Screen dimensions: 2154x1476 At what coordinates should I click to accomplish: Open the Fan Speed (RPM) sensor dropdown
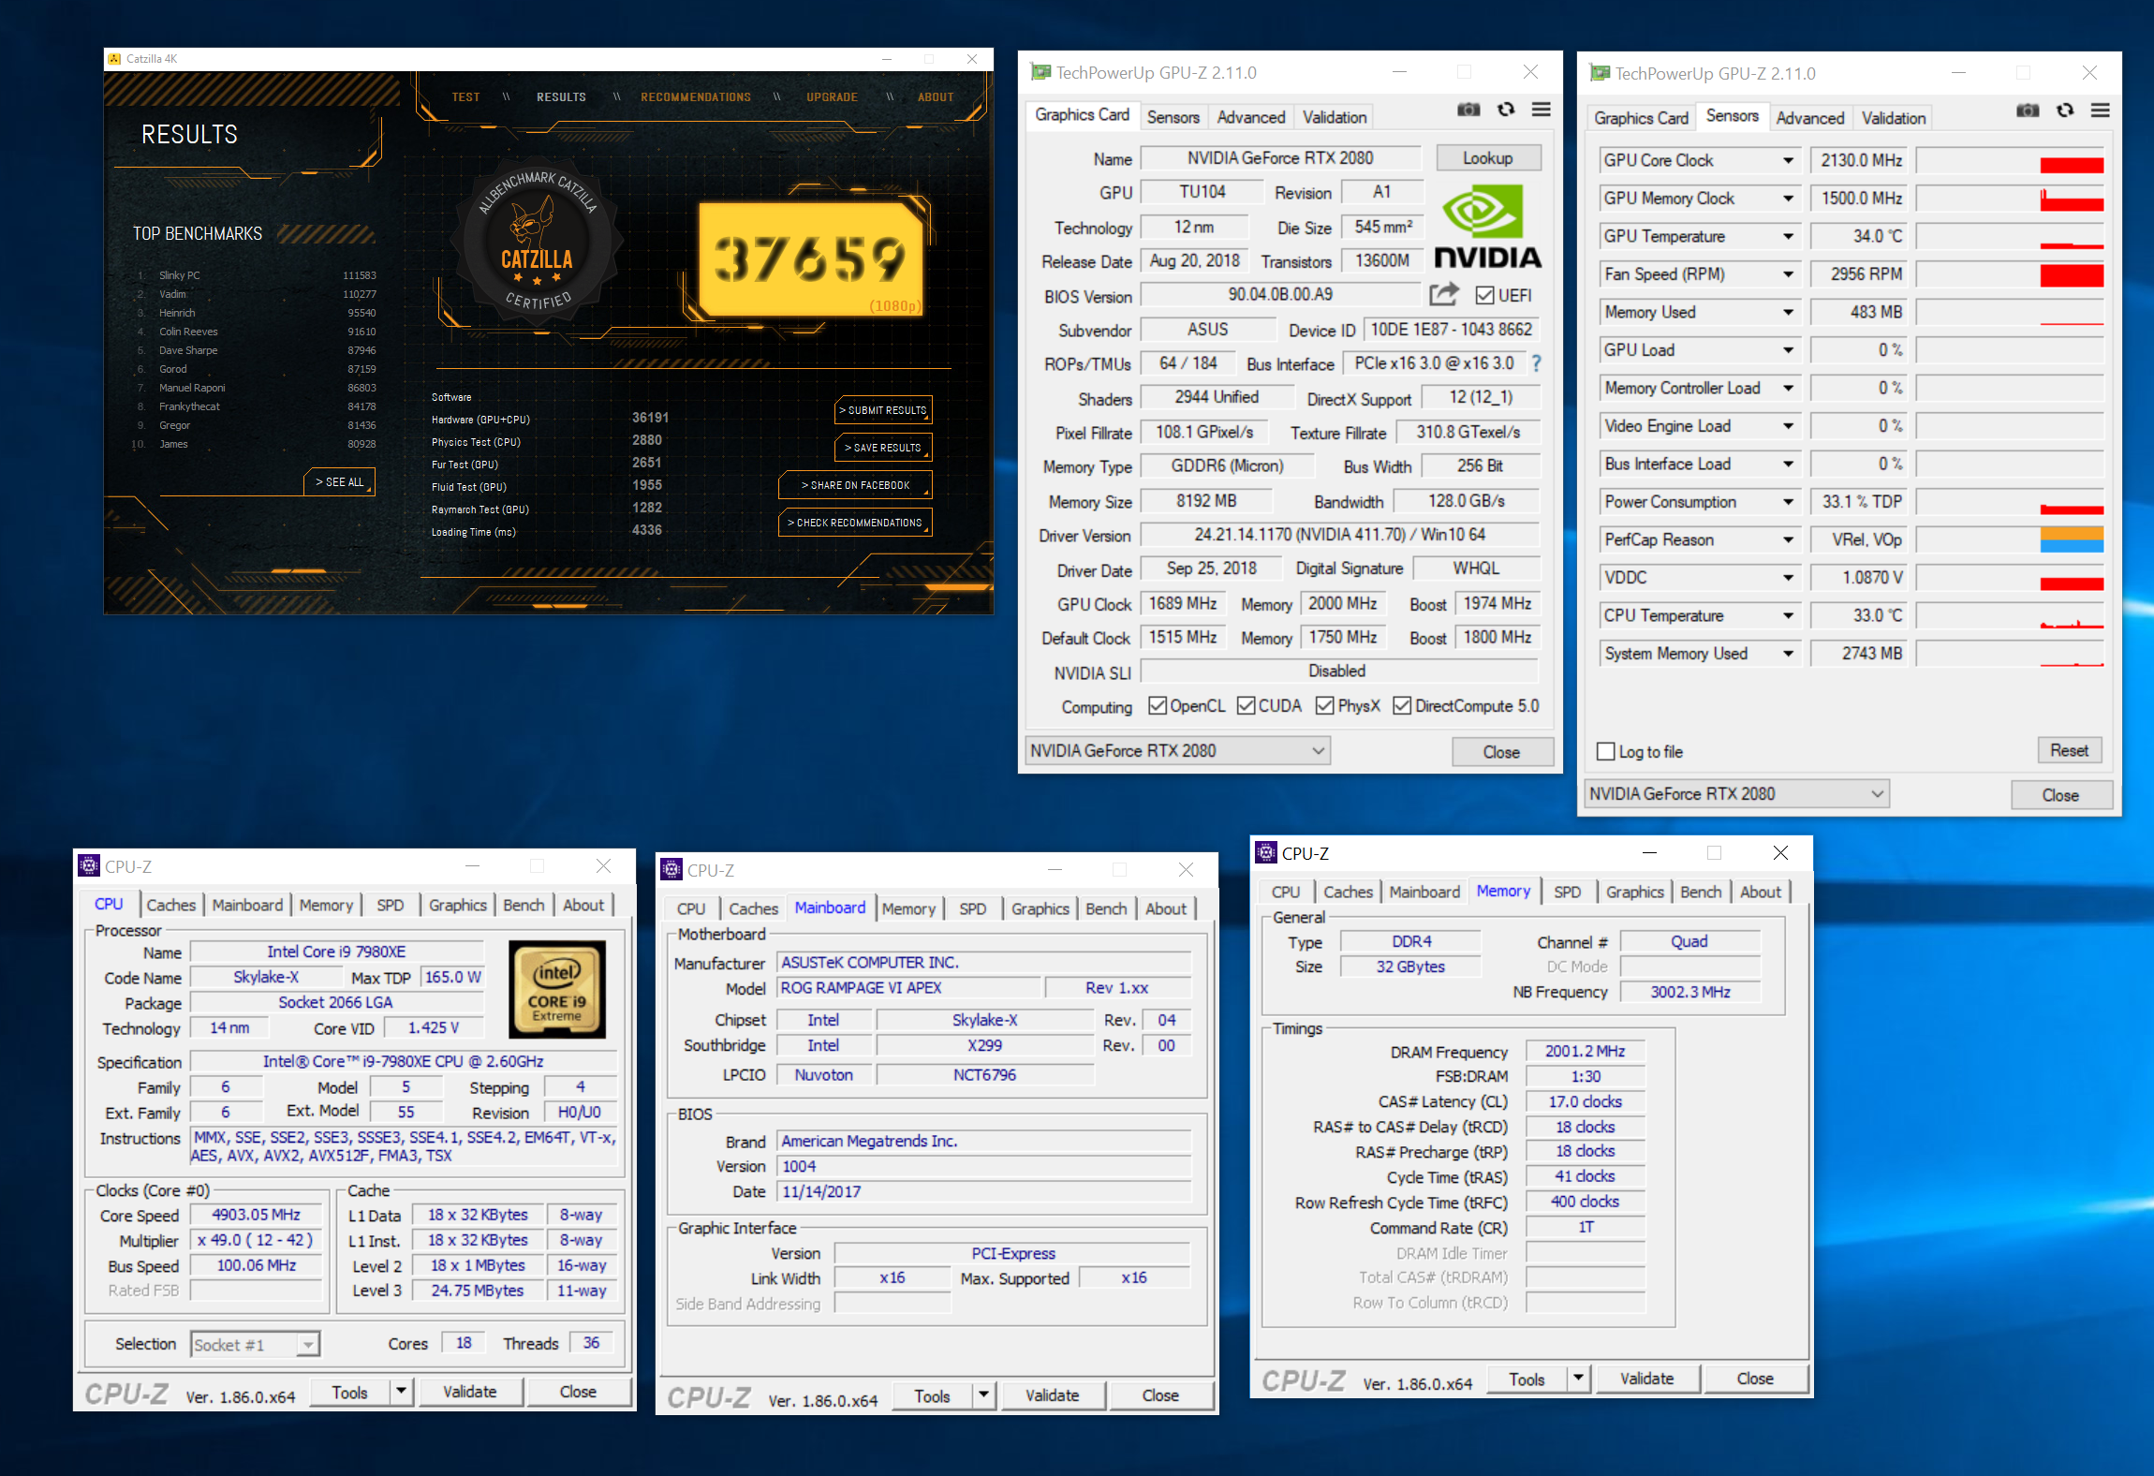[1788, 274]
